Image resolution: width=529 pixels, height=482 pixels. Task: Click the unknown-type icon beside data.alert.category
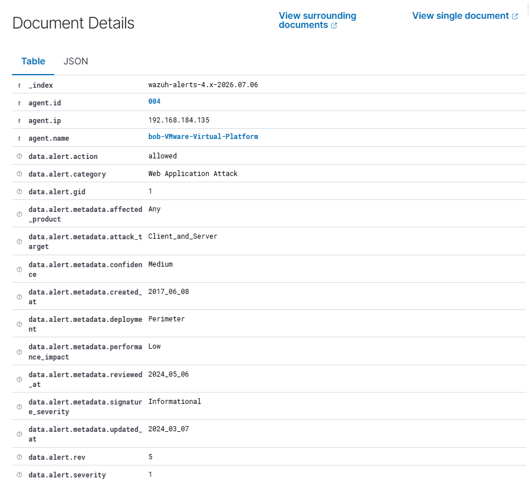click(19, 174)
